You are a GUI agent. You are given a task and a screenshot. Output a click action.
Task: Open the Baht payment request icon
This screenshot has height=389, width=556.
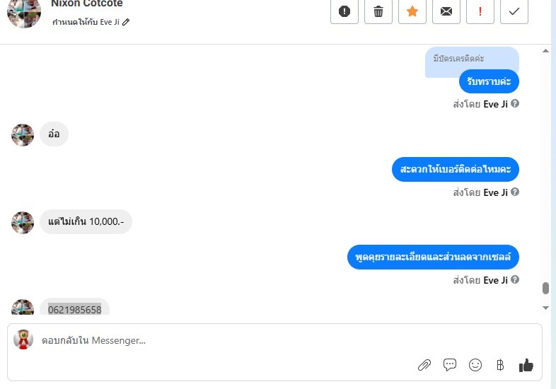click(500, 365)
